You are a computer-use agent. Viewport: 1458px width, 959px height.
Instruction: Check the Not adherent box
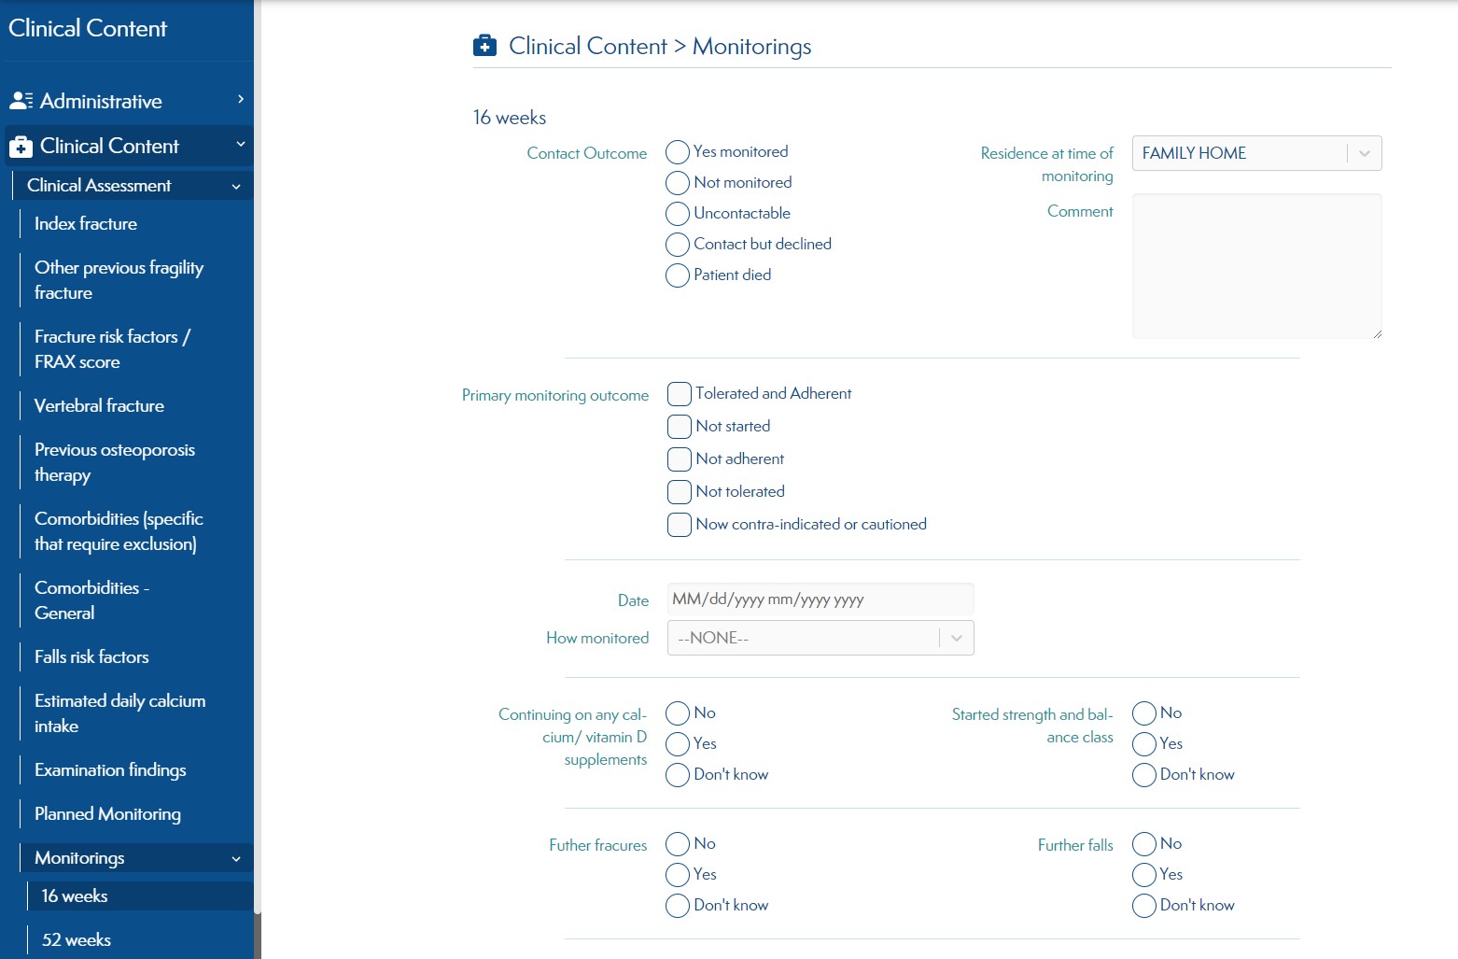click(680, 459)
